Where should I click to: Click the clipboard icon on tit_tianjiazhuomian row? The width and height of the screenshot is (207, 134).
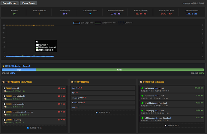[x=4, y=112]
